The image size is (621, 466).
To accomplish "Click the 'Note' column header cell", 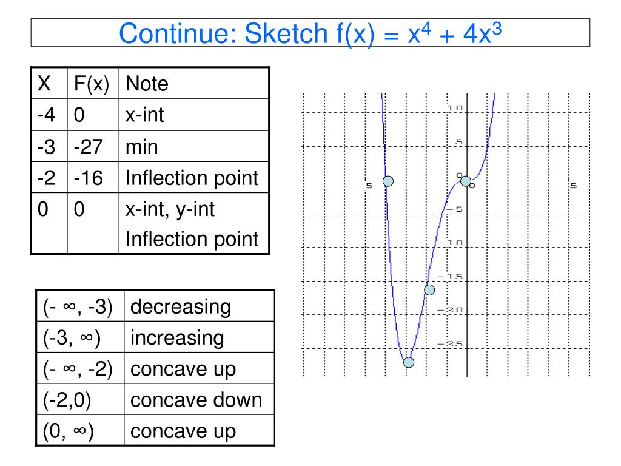I will click(x=194, y=83).
